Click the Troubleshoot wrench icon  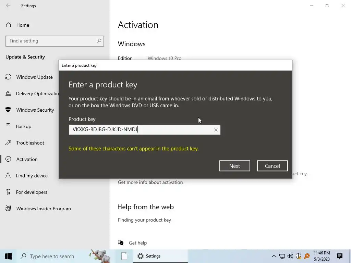pos(8,143)
